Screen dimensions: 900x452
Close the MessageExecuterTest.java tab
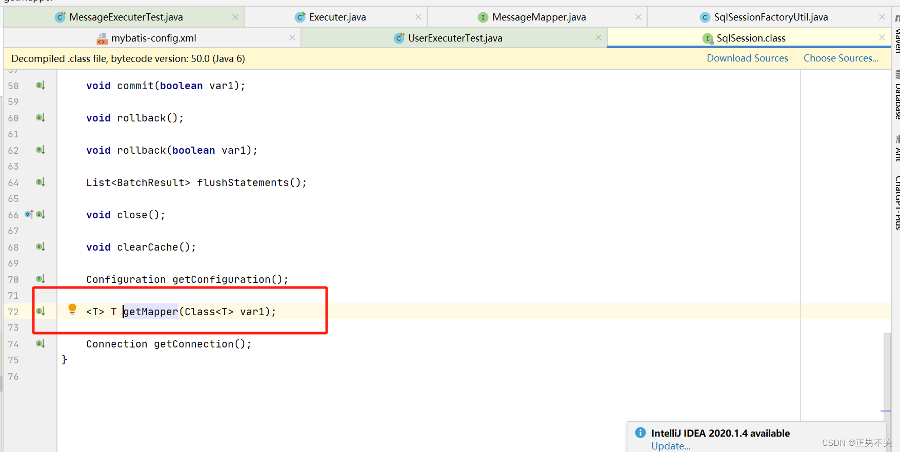(x=235, y=17)
